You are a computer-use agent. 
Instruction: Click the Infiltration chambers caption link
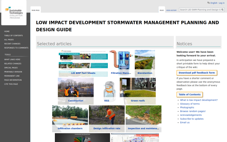pyautogui.click(x=70, y=128)
